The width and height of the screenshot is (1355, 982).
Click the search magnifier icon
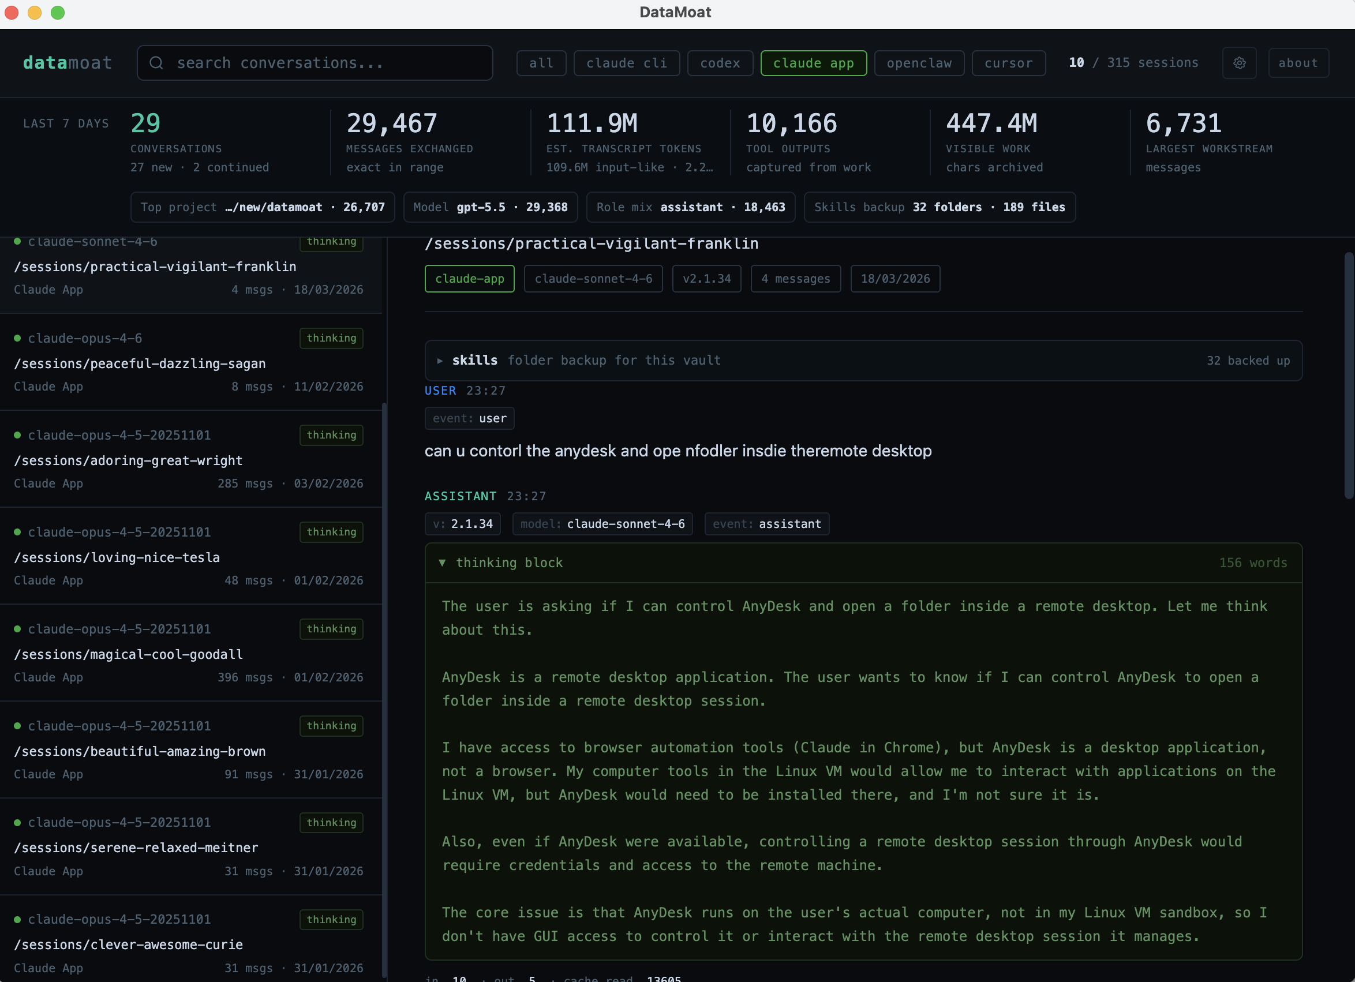156,63
